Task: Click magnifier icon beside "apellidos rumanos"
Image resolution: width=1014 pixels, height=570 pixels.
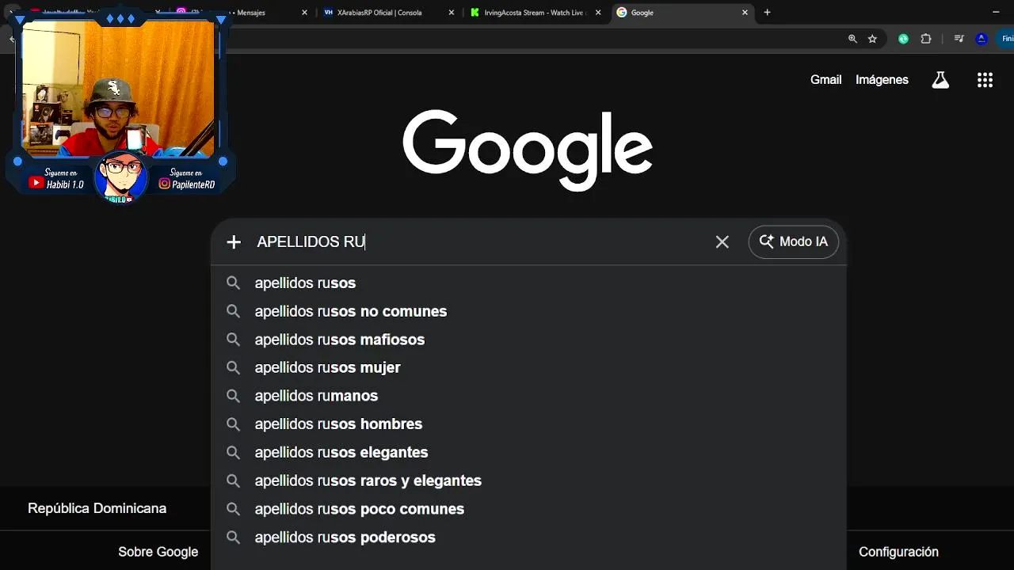Action: 233,396
